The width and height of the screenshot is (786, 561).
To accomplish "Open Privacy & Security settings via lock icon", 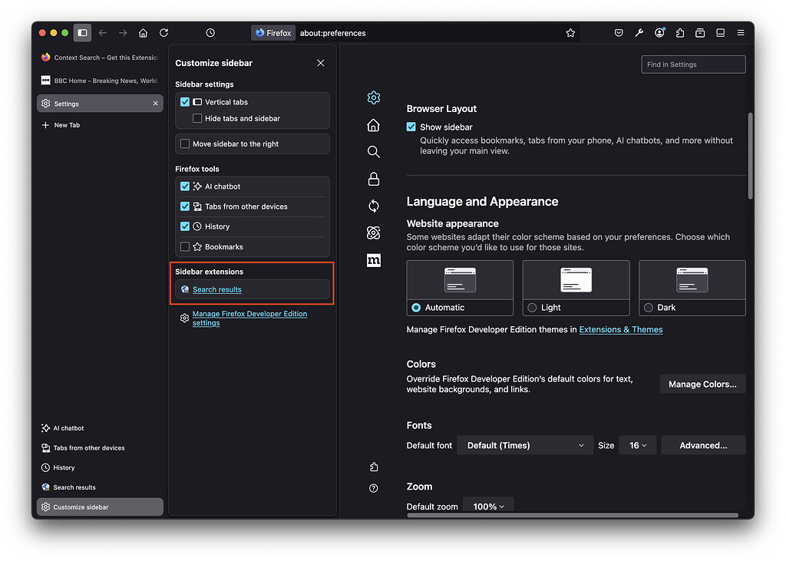I will 374,179.
